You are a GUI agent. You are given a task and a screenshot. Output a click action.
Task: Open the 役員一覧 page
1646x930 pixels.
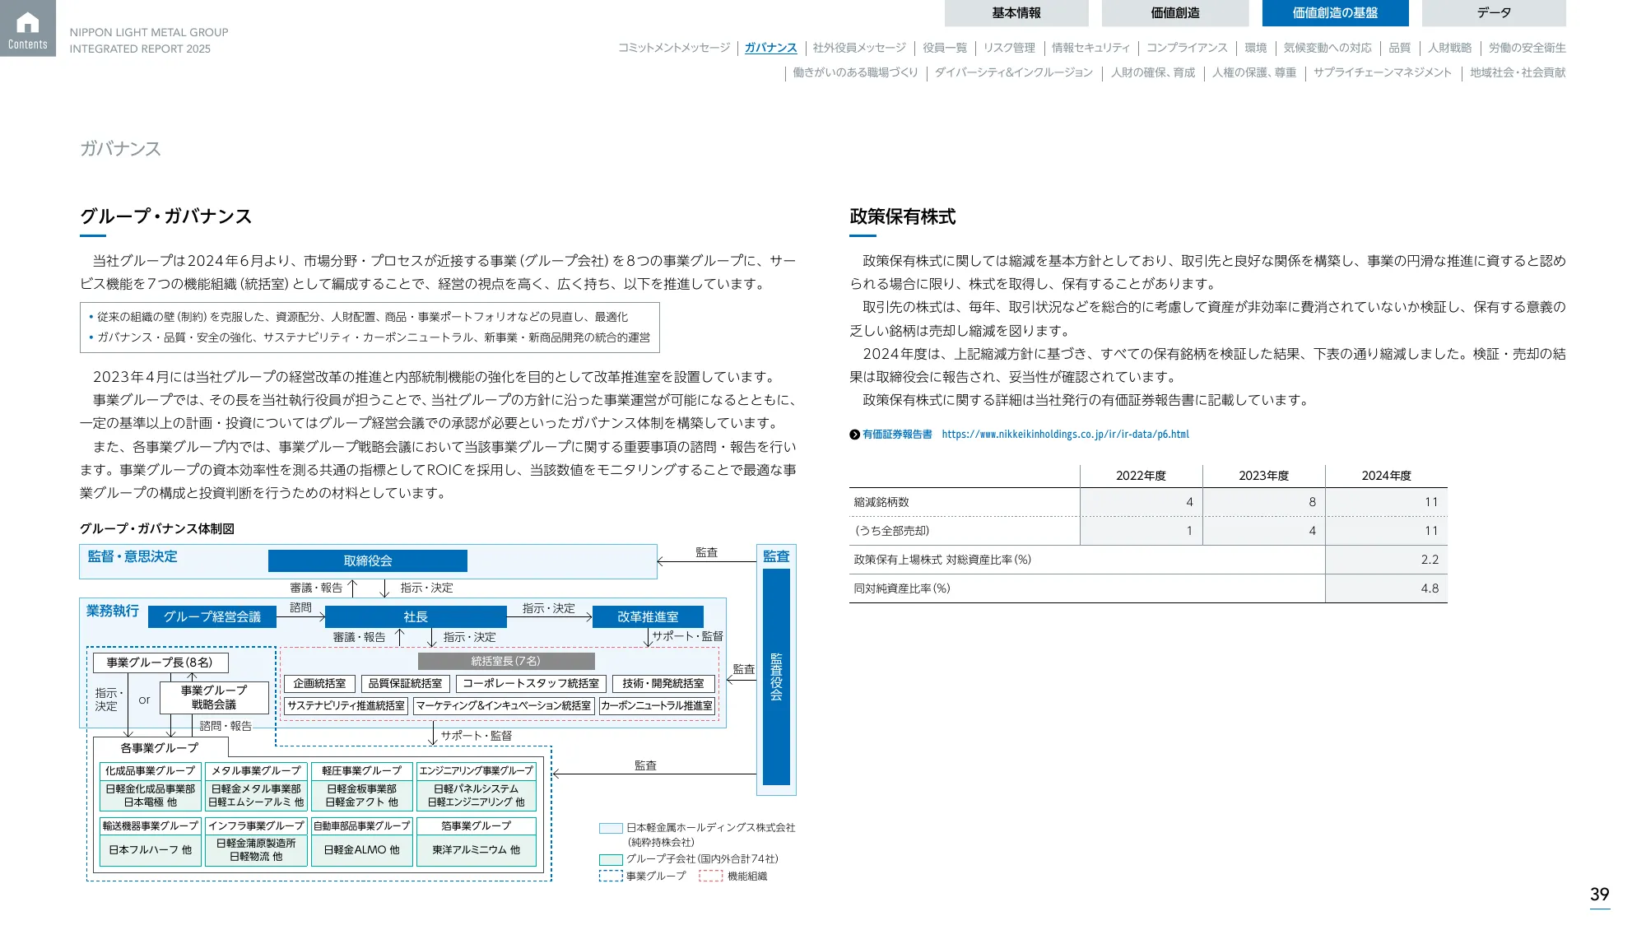tap(945, 48)
